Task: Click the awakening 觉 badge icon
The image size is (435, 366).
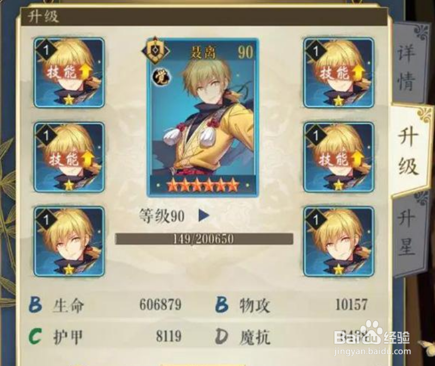Action: [162, 78]
